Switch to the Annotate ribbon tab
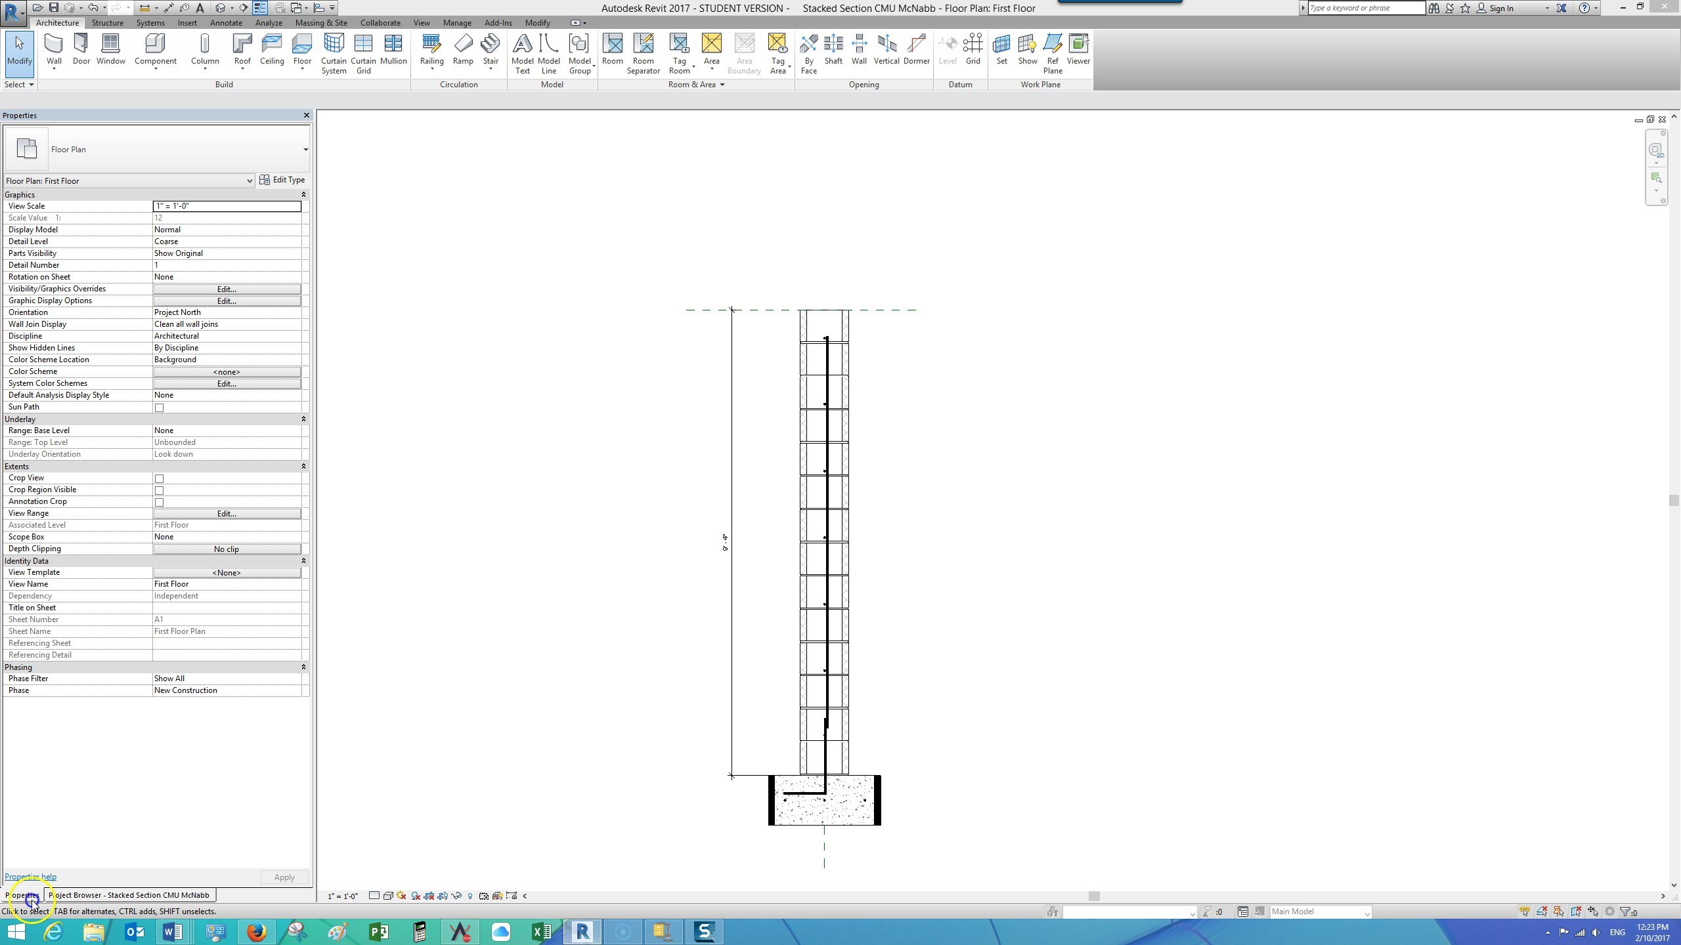 click(225, 22)
